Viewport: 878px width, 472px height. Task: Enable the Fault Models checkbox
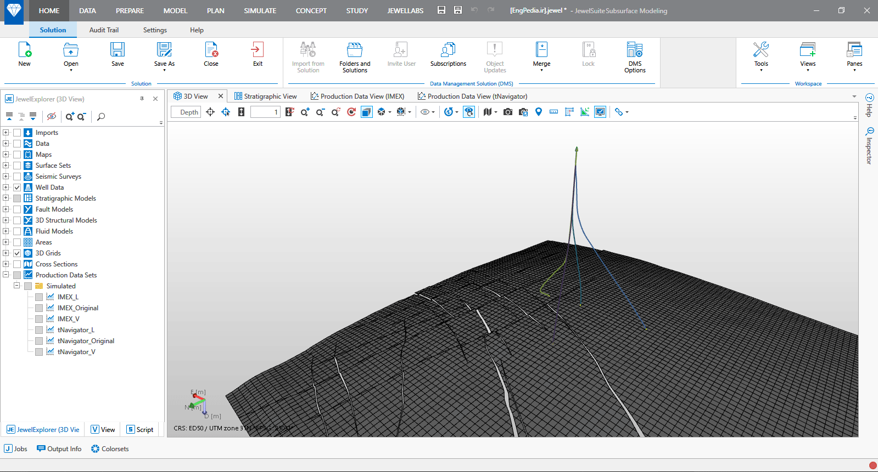click(x=17, y=209)
